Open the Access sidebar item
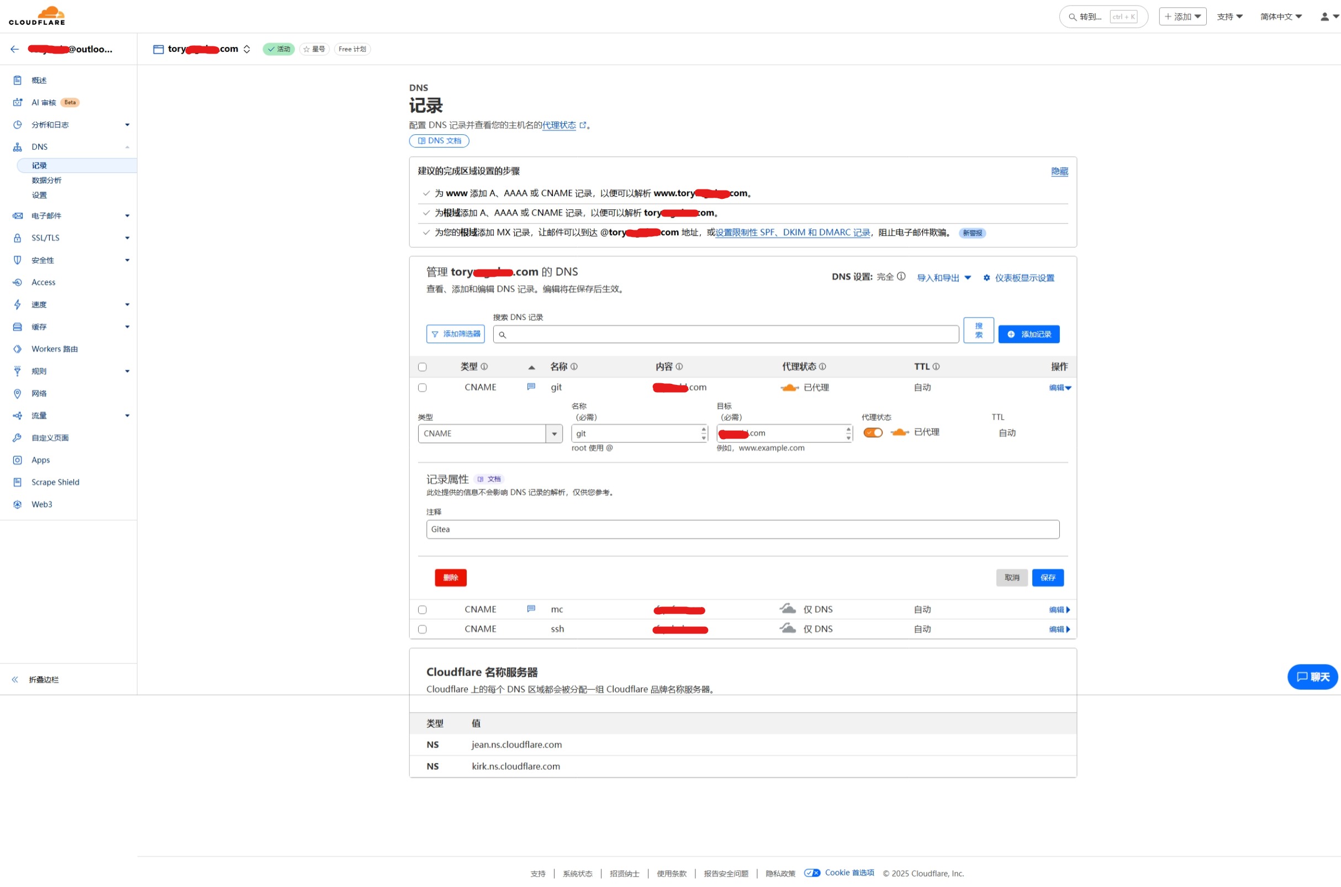The height and width of the screenshot is (887, 1341). (43, 282)
